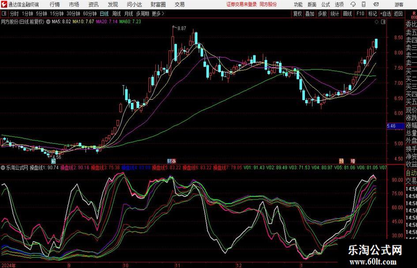Expand the 更多 period options
Image resolution: width=417 pixels, height=268 pixels.
coord(158,14)
